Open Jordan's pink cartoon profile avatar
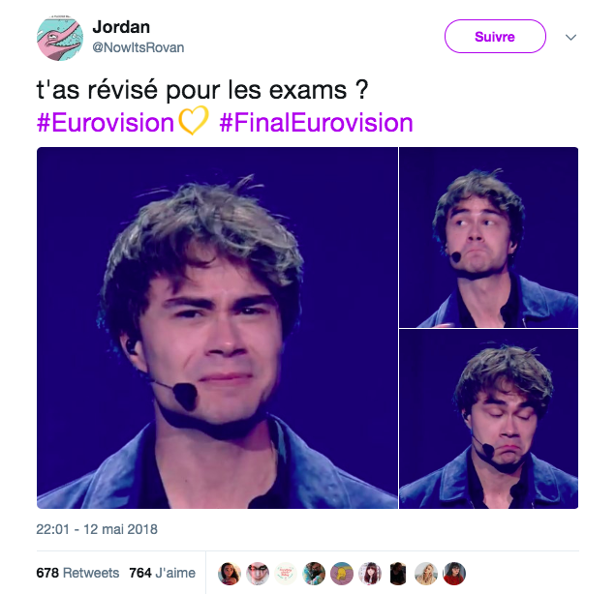This screenshot has height=594, width=616. click(60, 38)
